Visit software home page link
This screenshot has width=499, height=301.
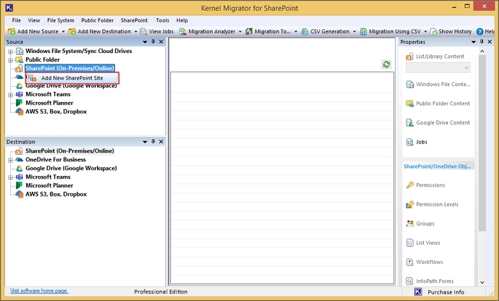pos(39,291)
